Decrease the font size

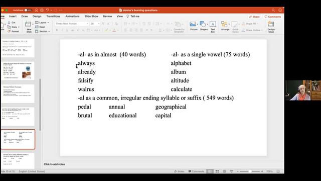pos(108,24)
